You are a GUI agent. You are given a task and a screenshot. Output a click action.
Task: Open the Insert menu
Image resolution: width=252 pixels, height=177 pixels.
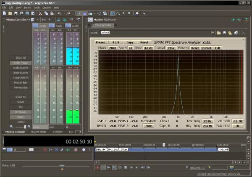pyautogui.click(x=27, y=8)
